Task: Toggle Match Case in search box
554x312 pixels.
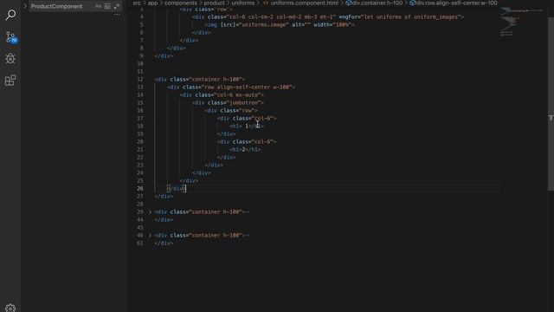Action: click(x=98, y=6)
